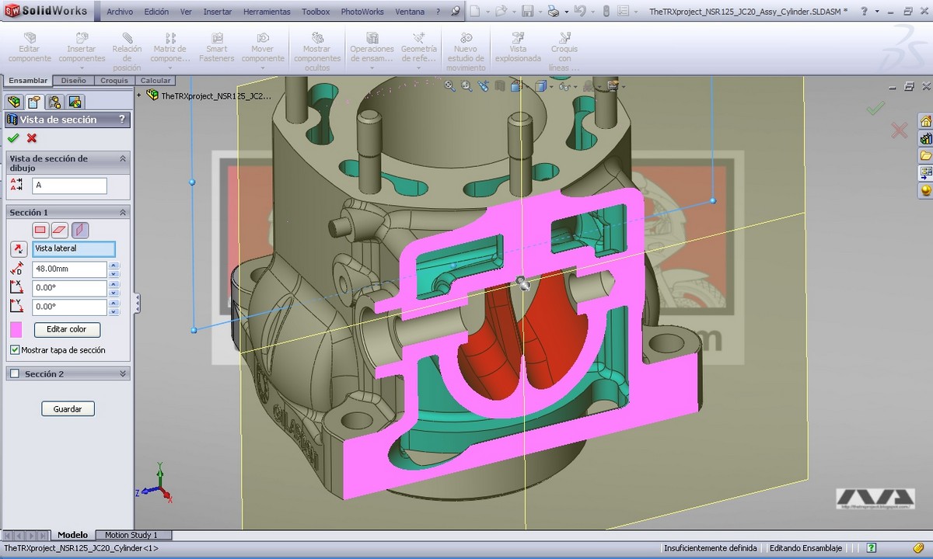
Task: Switch to the Croquis tab
Action: (x=114, y=80)
